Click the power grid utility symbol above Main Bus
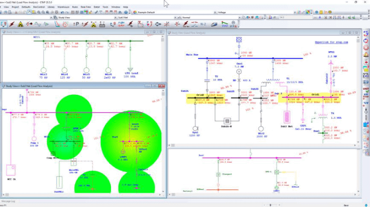 (x=239, y=40)
